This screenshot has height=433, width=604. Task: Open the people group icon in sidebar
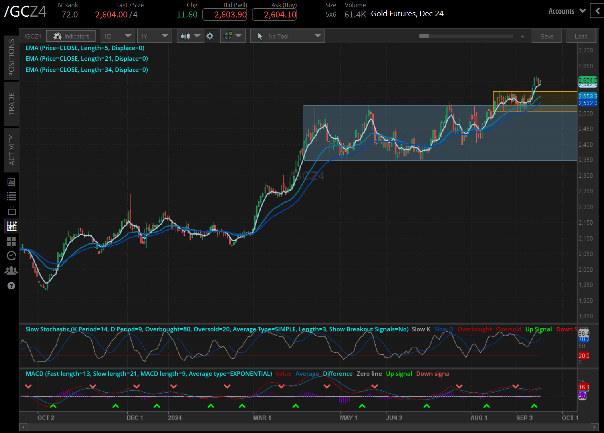[x=11, y=271]
